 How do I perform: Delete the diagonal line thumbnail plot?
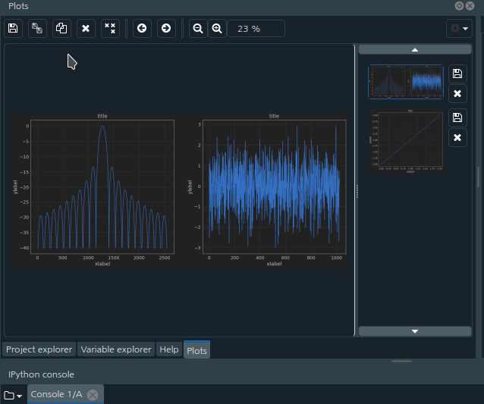(x=457, y=137)
